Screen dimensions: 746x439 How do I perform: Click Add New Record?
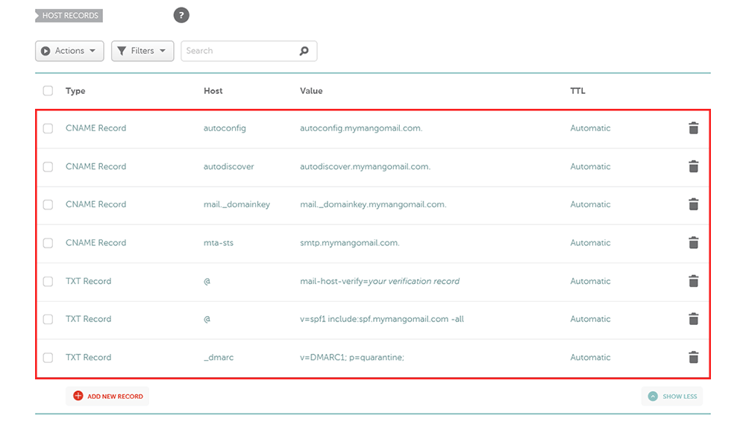107,397
